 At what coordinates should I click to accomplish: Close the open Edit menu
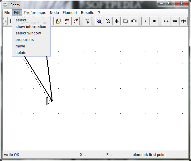click(17, 12)
